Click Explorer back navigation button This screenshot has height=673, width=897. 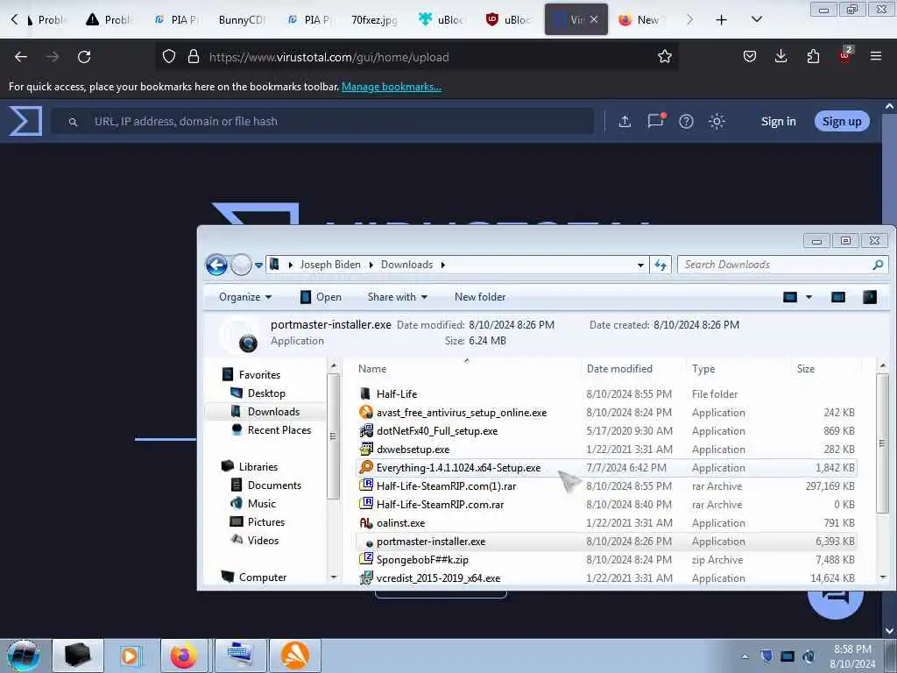(217, 265)
